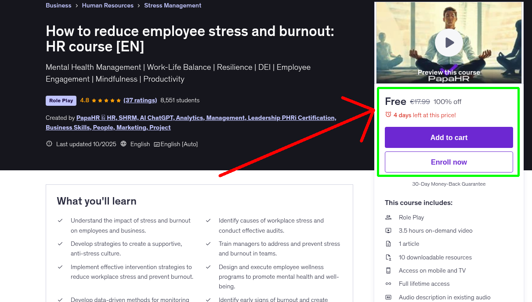Open the Business breadcrumb category
Image resolution: width=532 pixels, height=302 pixels.
[58, 5]
